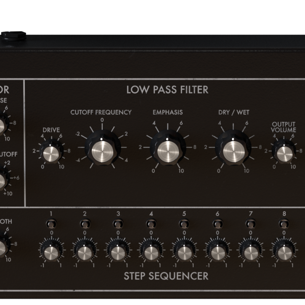Click the Dry / Wet knob
Viewport: 305px width, 305px height.
pyautogui.click(x=233, y=148)
